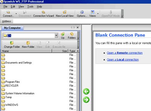Open the Edit menu

pos(13,7)
